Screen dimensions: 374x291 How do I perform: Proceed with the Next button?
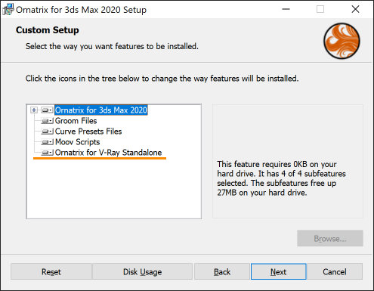click(279, 271)
